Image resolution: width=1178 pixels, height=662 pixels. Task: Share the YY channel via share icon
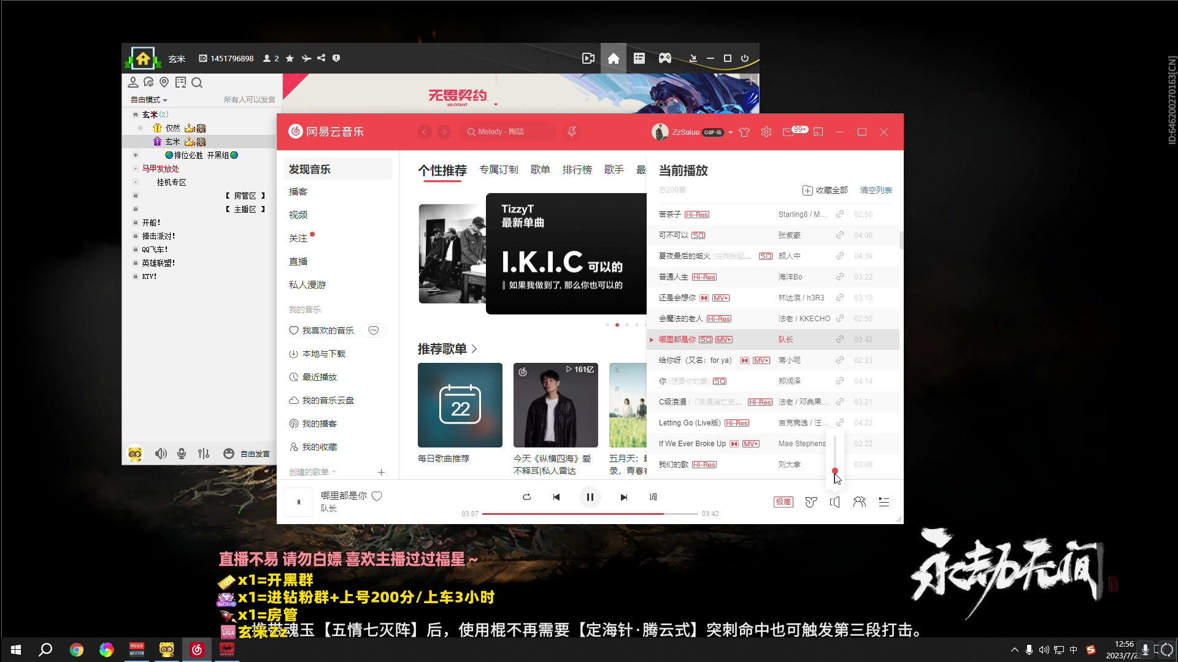pos(321,58)
